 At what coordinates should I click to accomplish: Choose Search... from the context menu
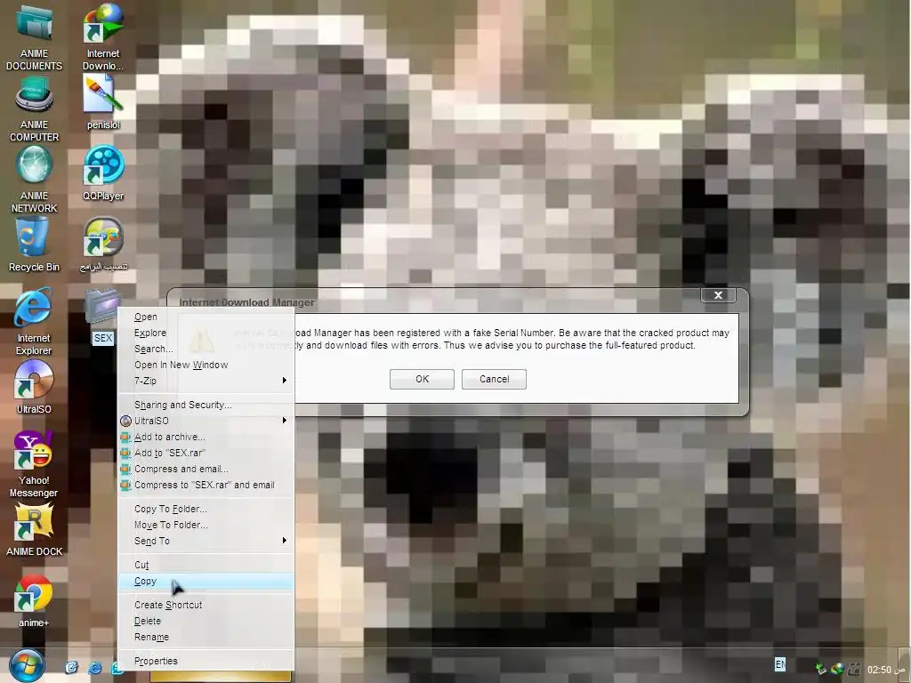(x=206, y=349)
